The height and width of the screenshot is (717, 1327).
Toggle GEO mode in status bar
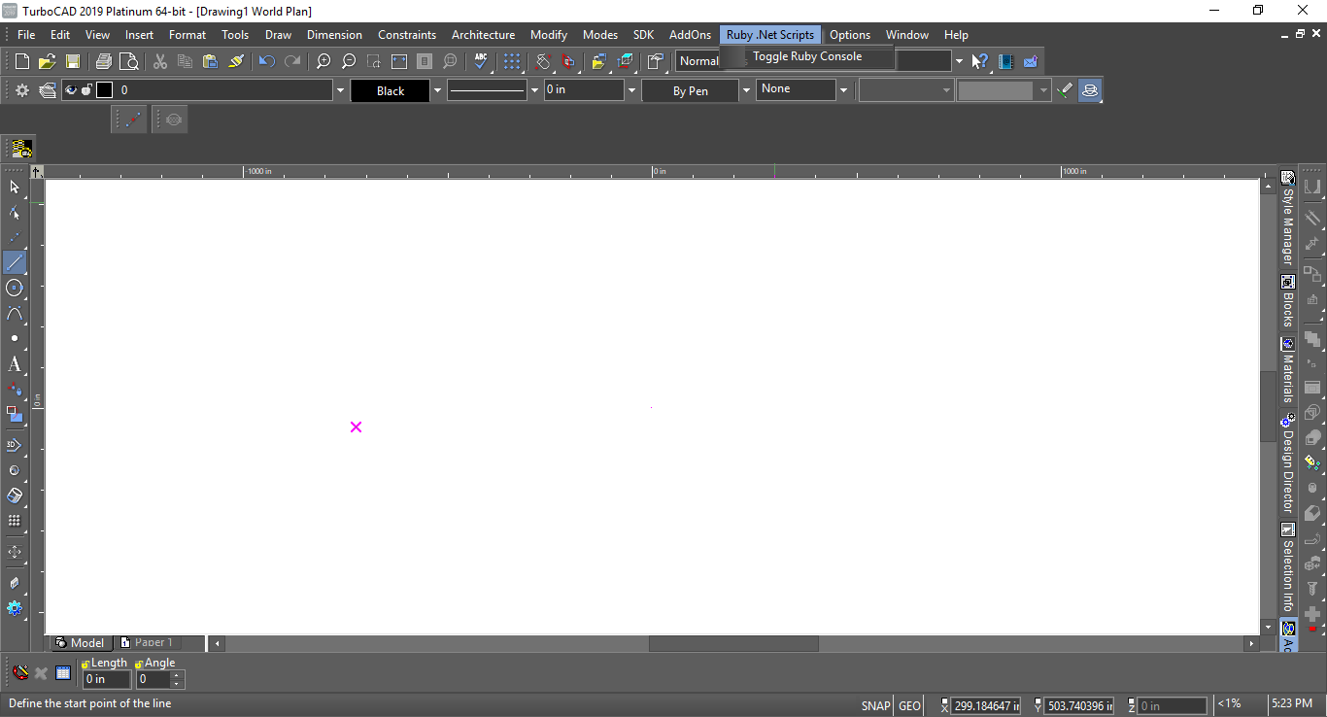pos(909,706)
